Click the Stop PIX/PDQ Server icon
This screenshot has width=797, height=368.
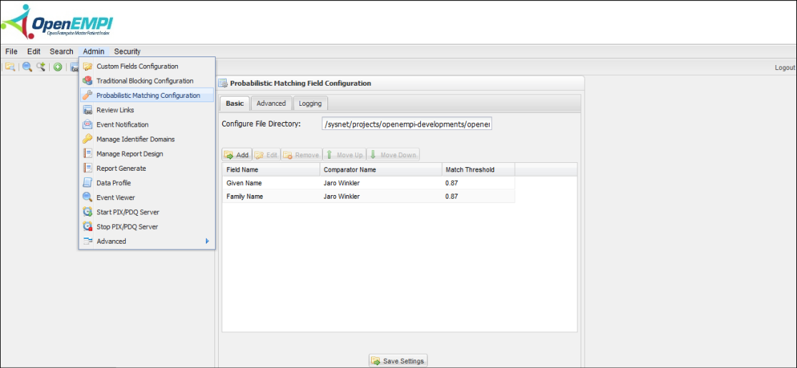tap(87, 227)
